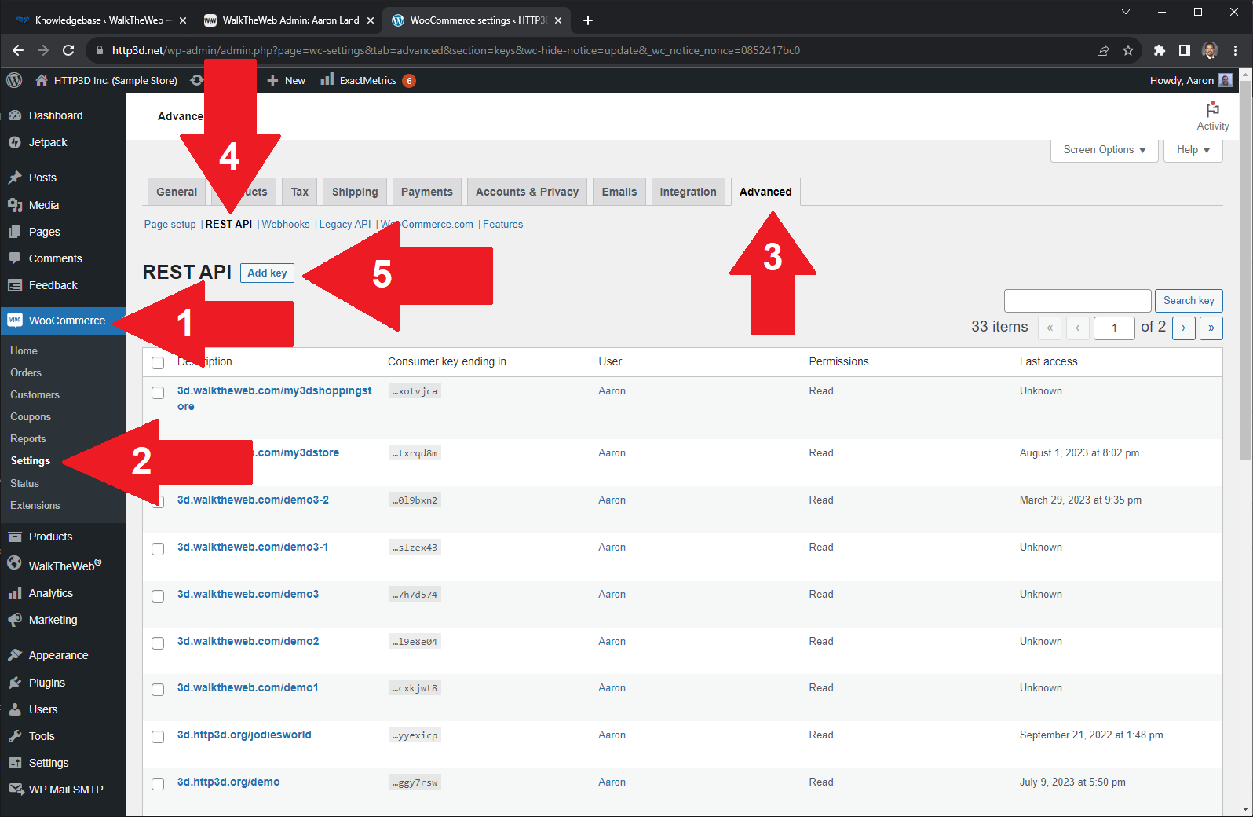Viewport: 1253px width, 817px height.
Task: Open the Activity flag icon
Action: click(1212, 109)
